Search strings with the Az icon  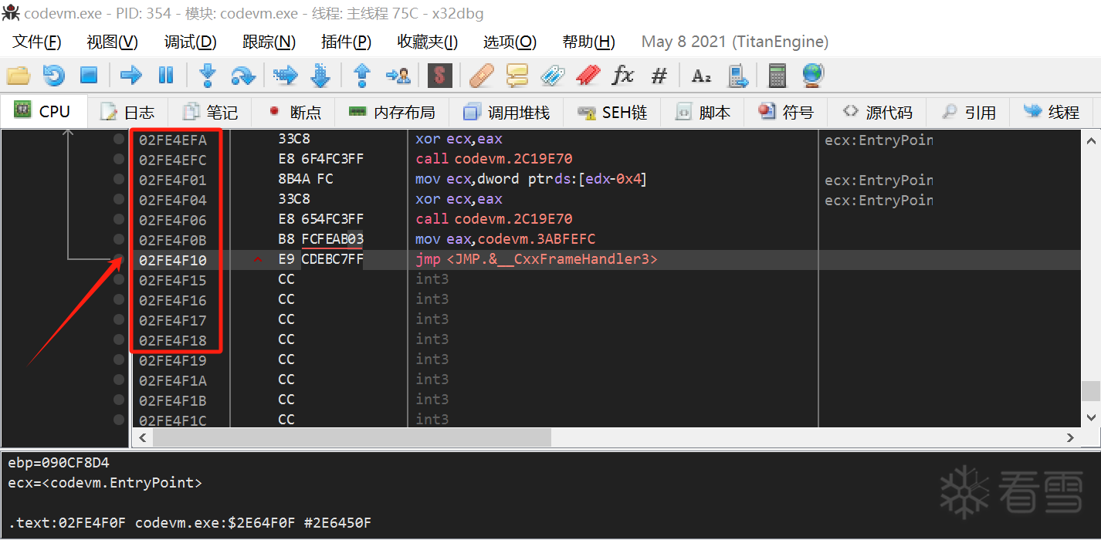(701, 75)
